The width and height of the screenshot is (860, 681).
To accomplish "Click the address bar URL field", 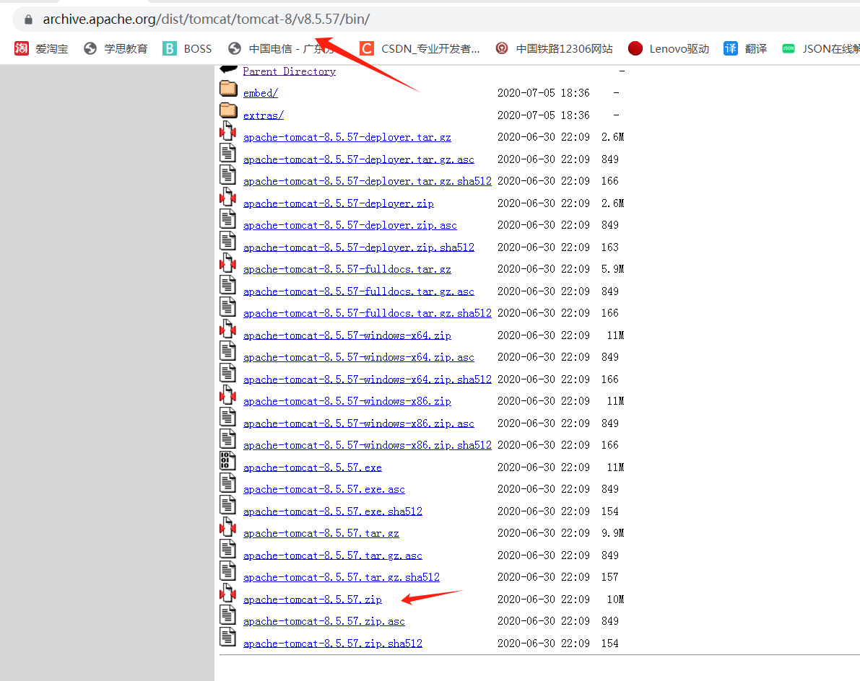I will (436, 19).
